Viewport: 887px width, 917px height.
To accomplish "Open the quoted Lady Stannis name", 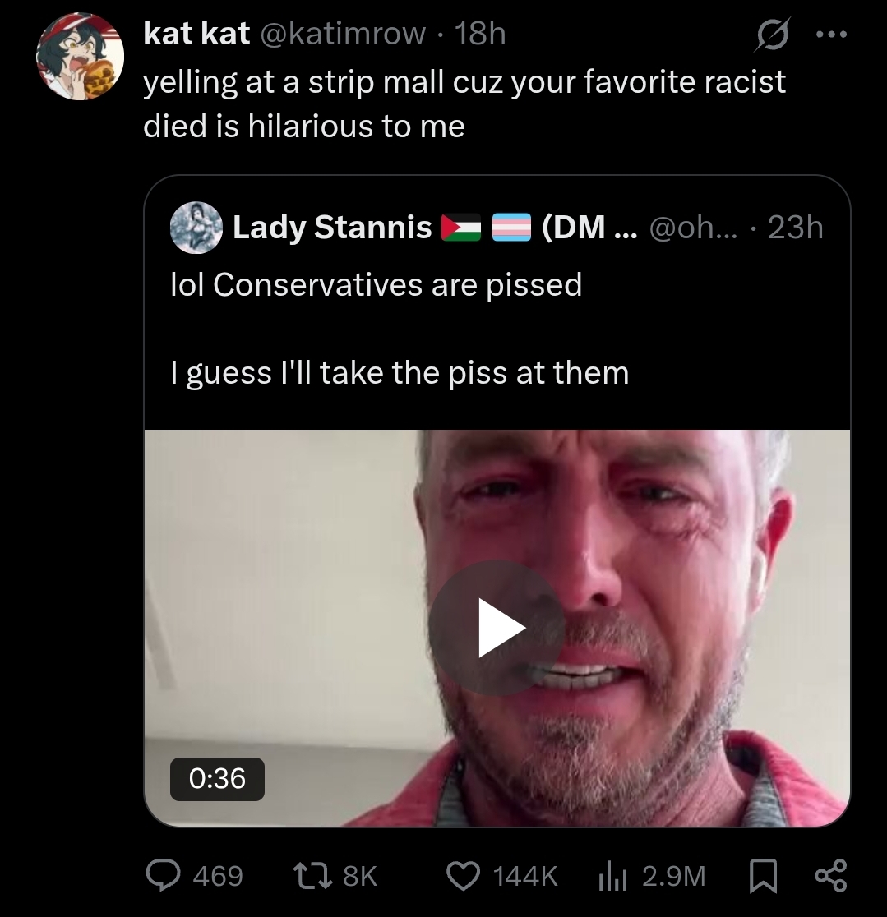I will pyautogui.click(x=332, y=227).
